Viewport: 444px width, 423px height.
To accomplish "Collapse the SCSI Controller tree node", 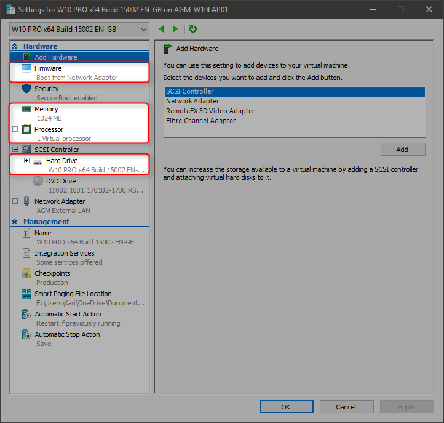I will pos(15,149).
